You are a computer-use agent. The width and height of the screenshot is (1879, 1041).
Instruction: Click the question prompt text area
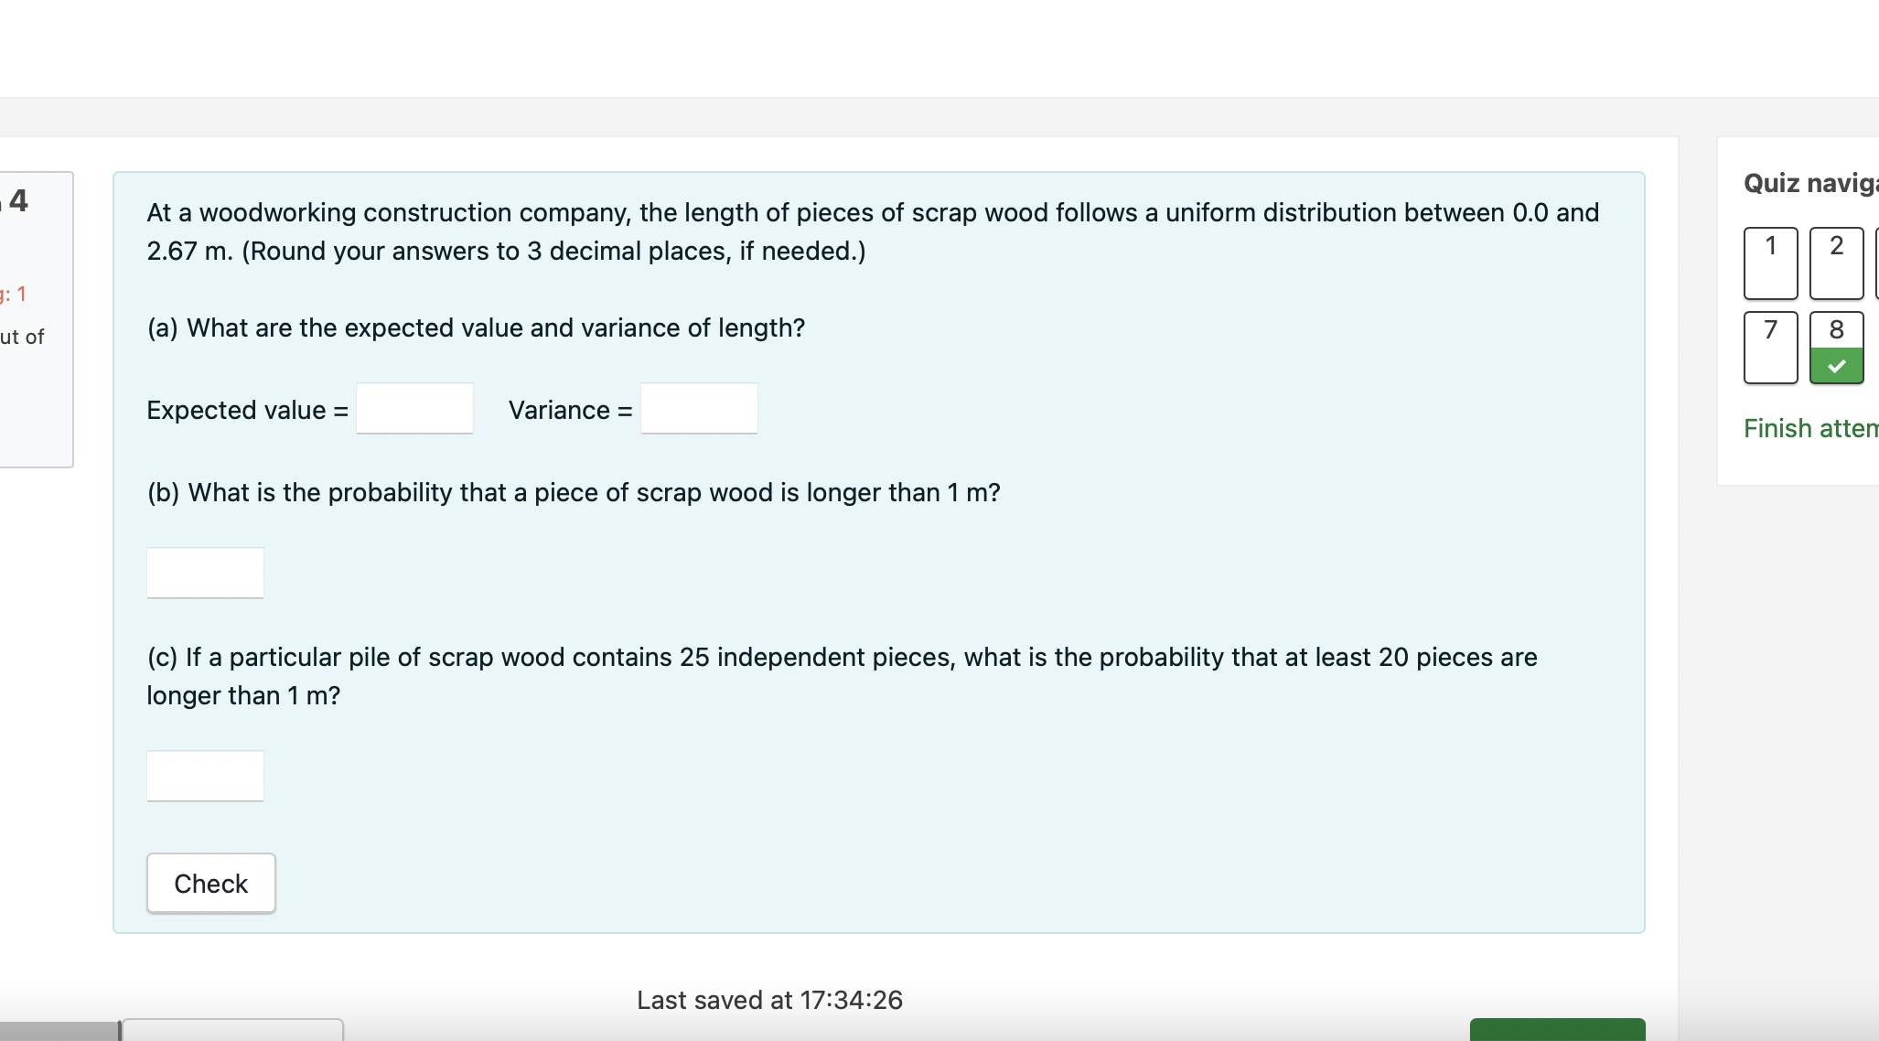coord(869,231)
